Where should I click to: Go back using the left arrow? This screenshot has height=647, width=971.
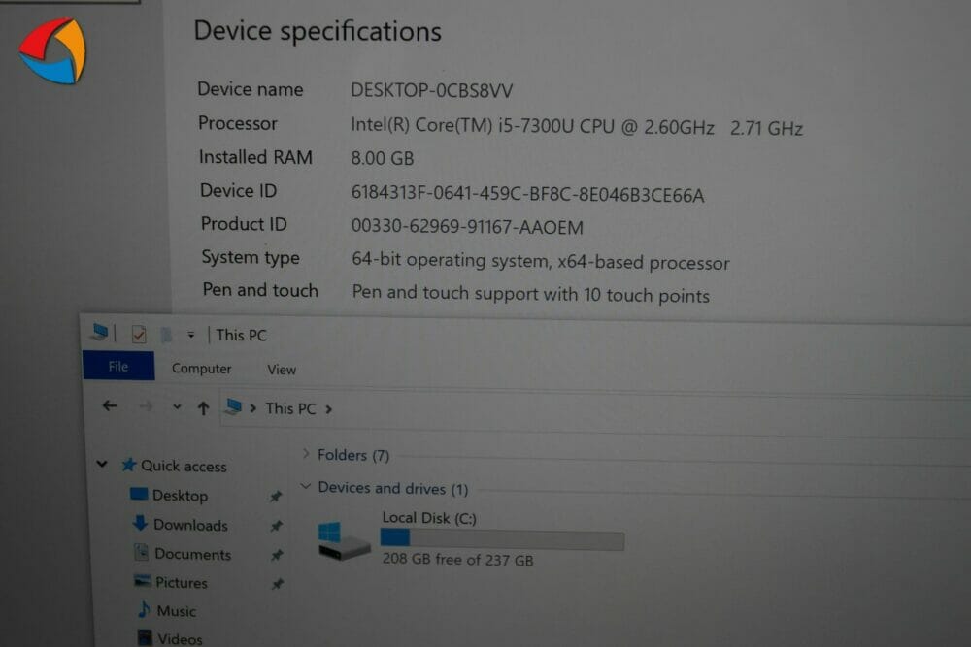click(110, 405)
